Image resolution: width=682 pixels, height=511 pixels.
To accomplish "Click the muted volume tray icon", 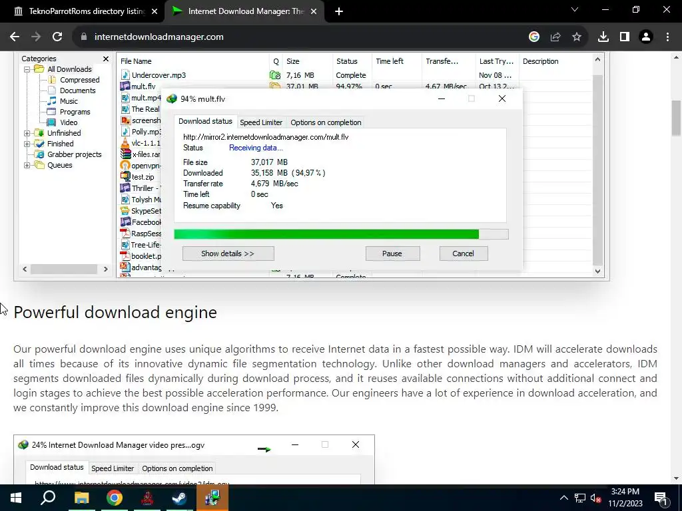I will coord(596,498).
